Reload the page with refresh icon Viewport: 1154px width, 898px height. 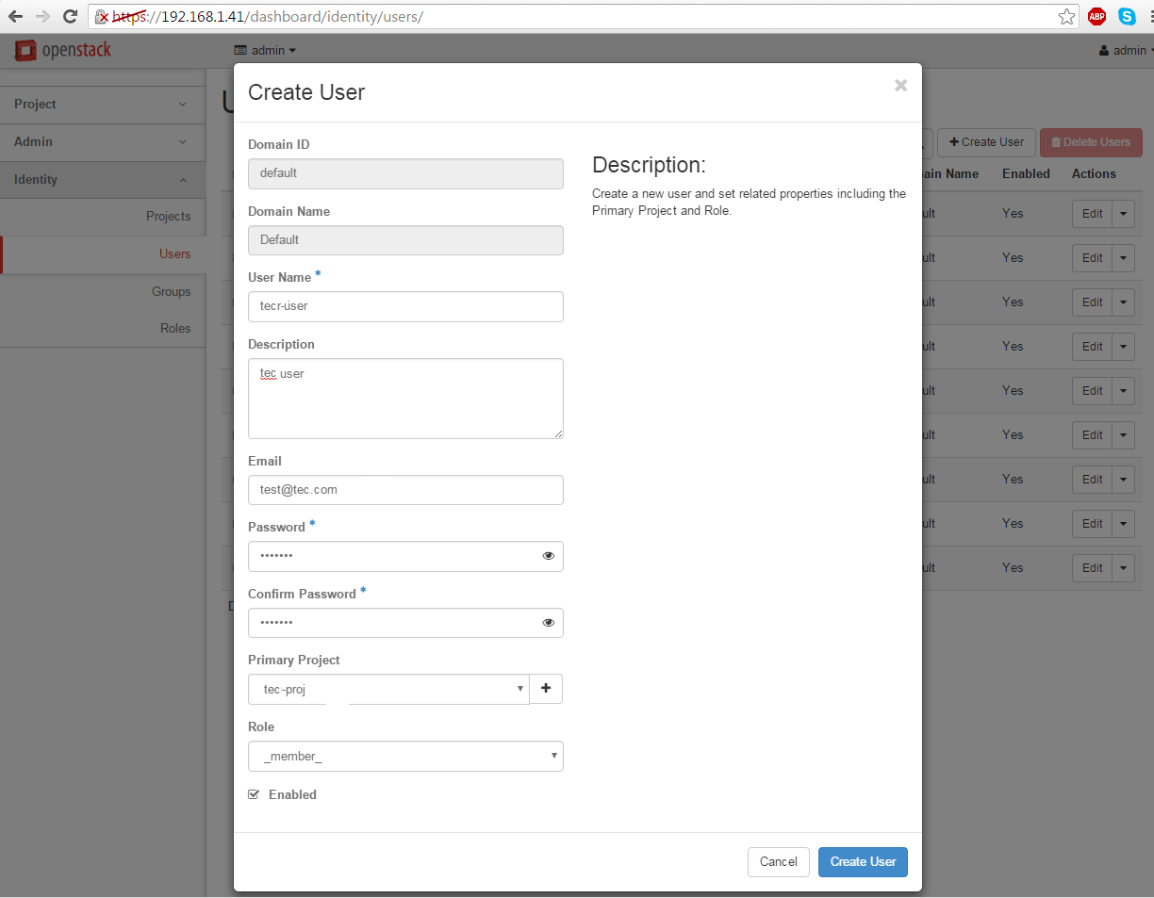click(70, 16)
